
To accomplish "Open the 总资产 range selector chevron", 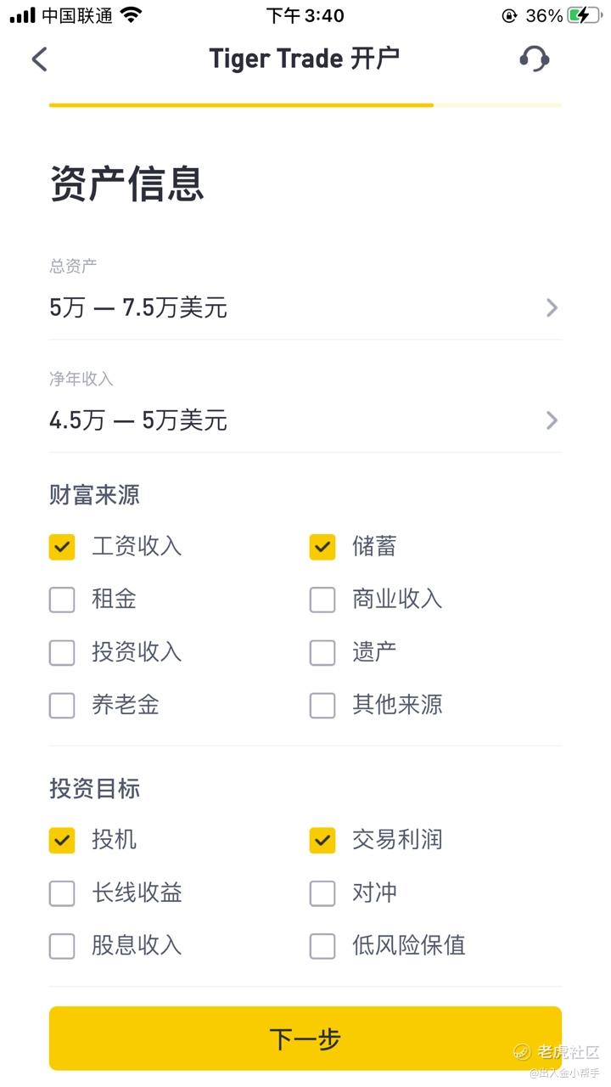I will tap(552, 307).
